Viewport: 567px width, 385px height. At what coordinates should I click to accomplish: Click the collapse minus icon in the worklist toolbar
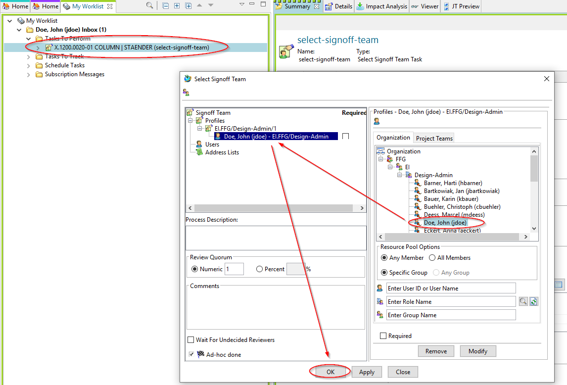point(165,5)
